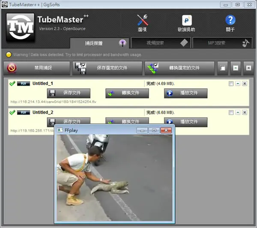Click the TM TubeMaster logo
257x228 pixels.
click(x=20, y=27)
